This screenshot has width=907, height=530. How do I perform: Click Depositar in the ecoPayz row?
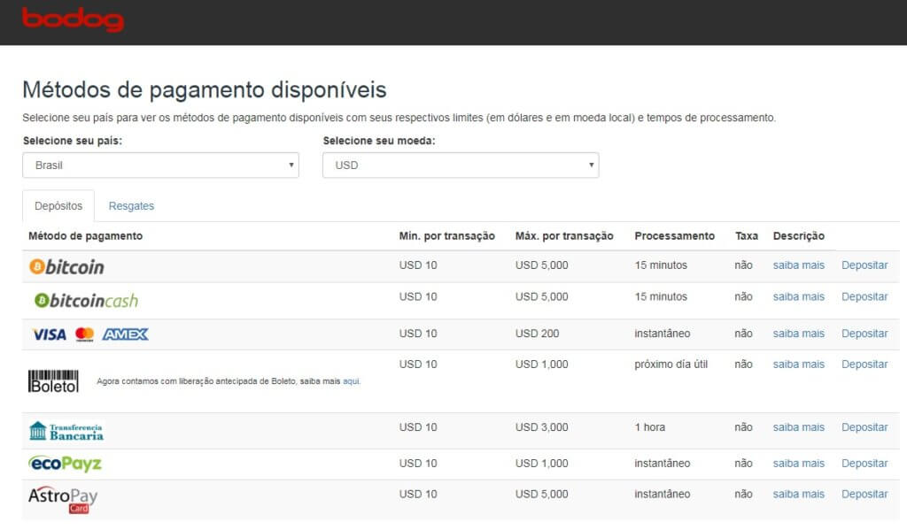[x=864, y=463]
